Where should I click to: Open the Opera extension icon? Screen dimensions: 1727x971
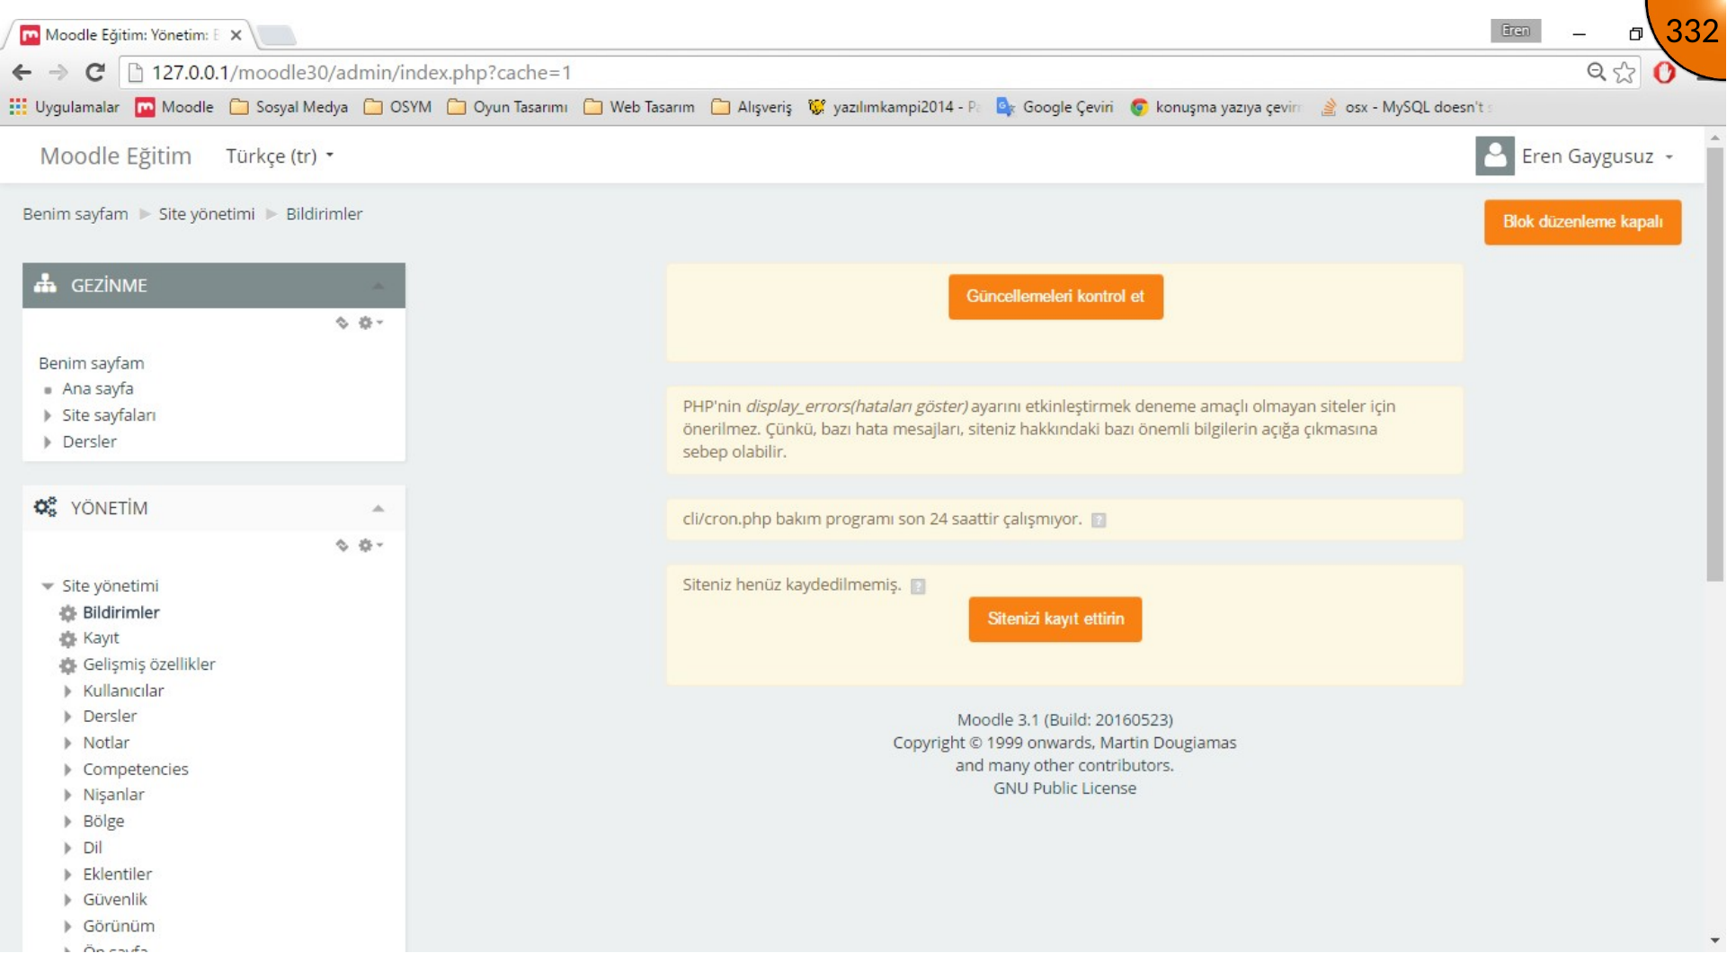(1664, 73)
